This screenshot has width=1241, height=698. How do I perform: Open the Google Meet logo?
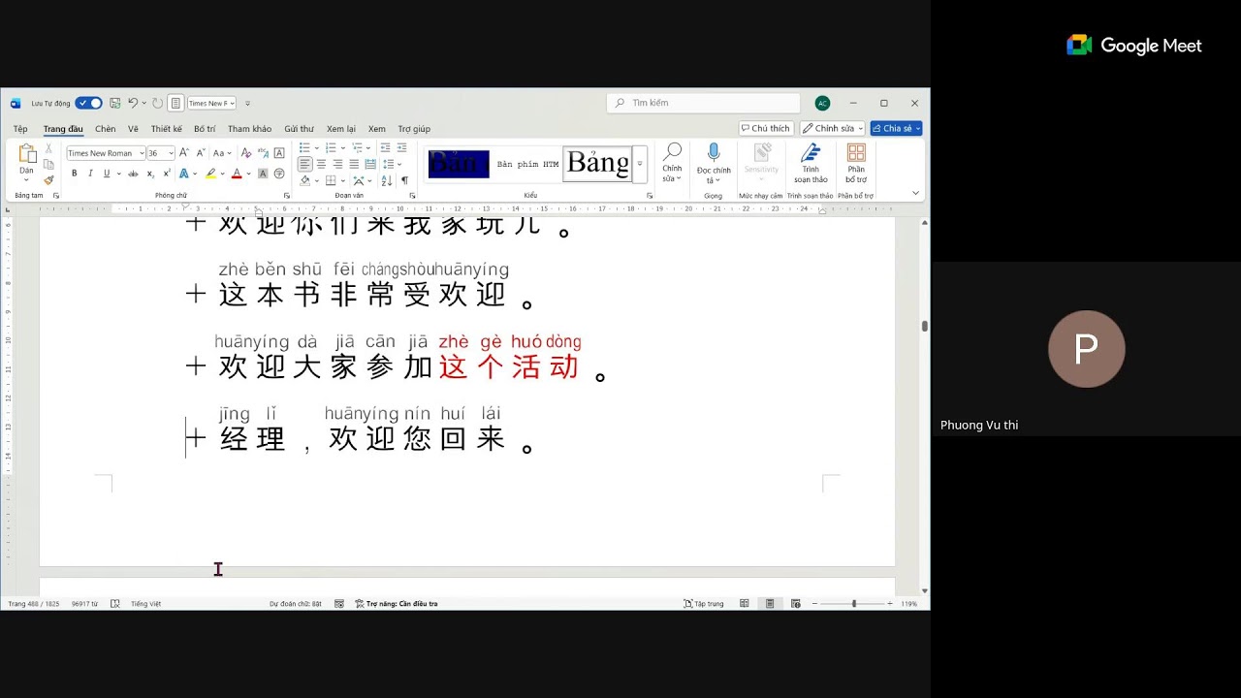pyautogui.click(x=1134, y=46)
